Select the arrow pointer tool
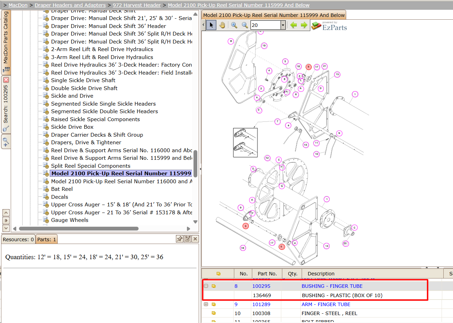The width and height of the screenshot is (453, 323). pos(211,25)
